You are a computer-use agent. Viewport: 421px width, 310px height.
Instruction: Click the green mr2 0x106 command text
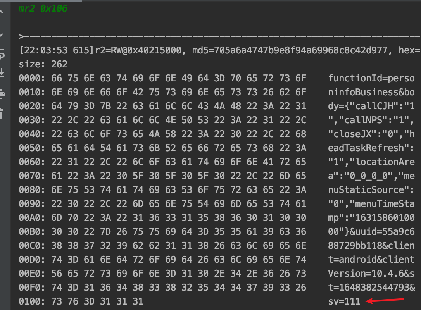43,9
